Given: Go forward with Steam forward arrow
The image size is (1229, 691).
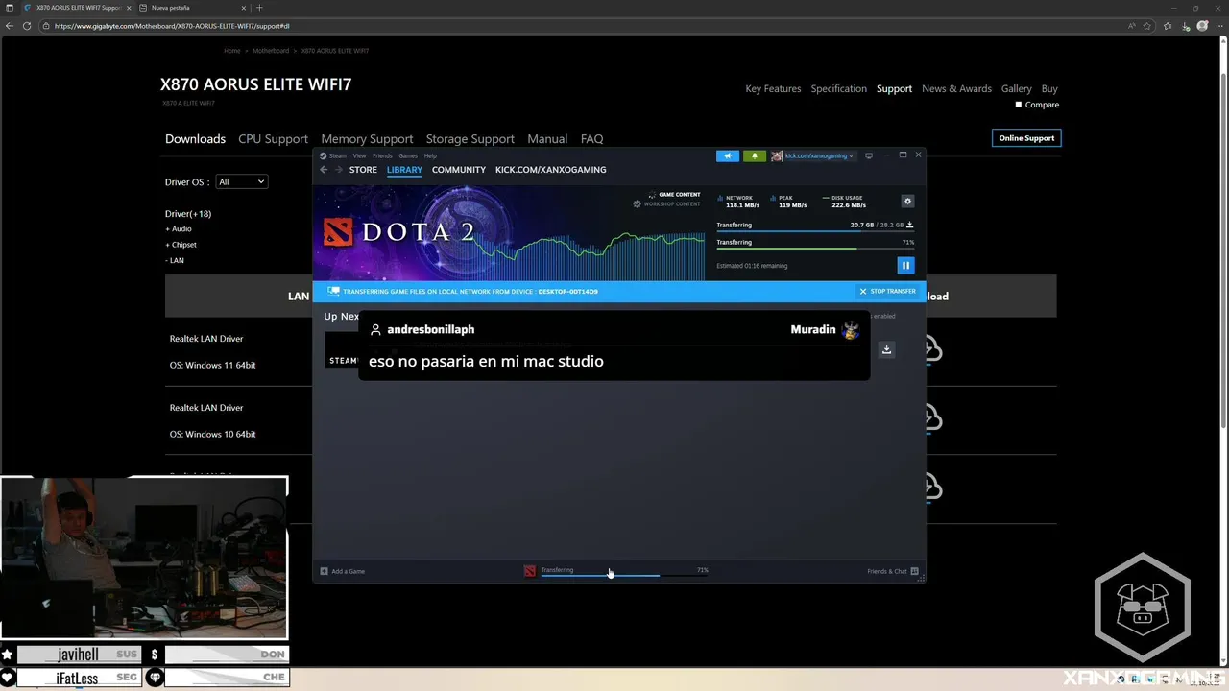Looking at the screenshot, I should point(338,170).
